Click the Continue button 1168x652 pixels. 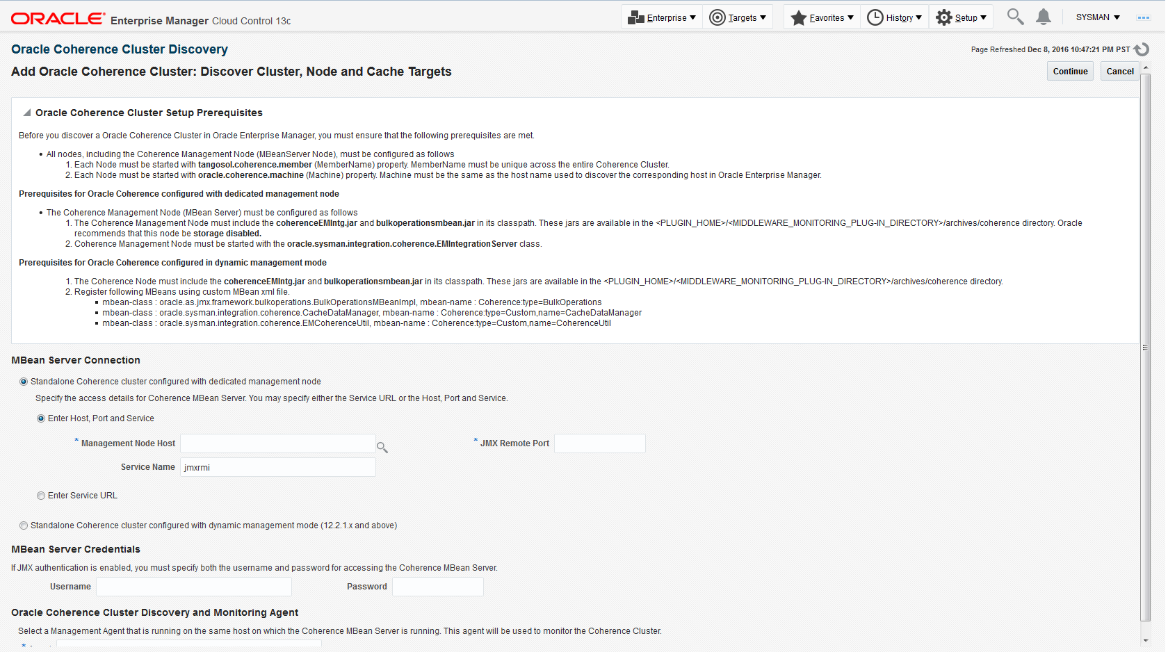coord(1070,71)
